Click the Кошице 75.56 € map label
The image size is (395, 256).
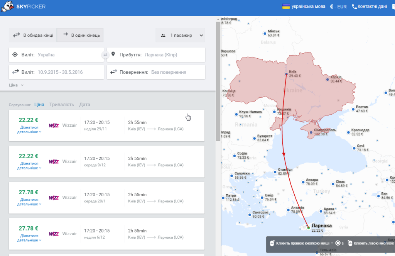(229, 93)
